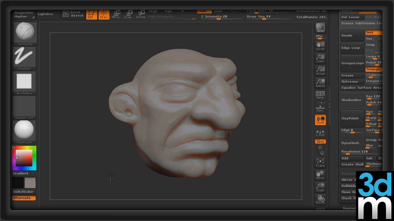Open the BrushAlpha selector
Image resolution: width=394 pixels, height=221 pixels.
tap(24, 83)
